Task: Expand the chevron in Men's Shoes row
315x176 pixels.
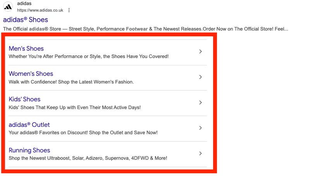Action: tap(200, 51)
